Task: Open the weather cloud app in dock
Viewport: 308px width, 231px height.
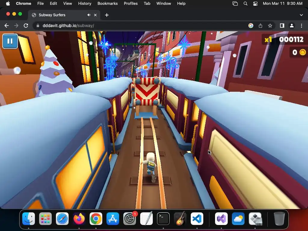Action: tap(238, 219)
